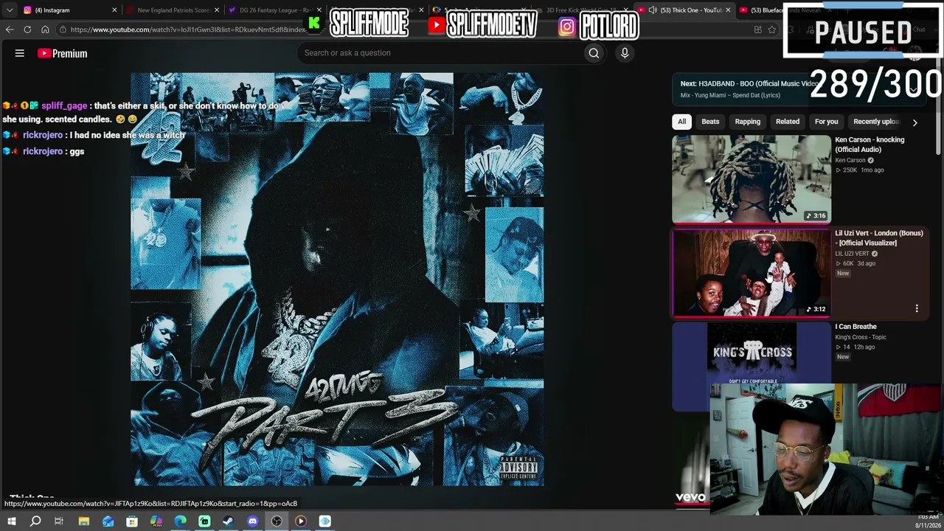
Task: Open Windows taskbar search
Action: click(x=35, y=521)
